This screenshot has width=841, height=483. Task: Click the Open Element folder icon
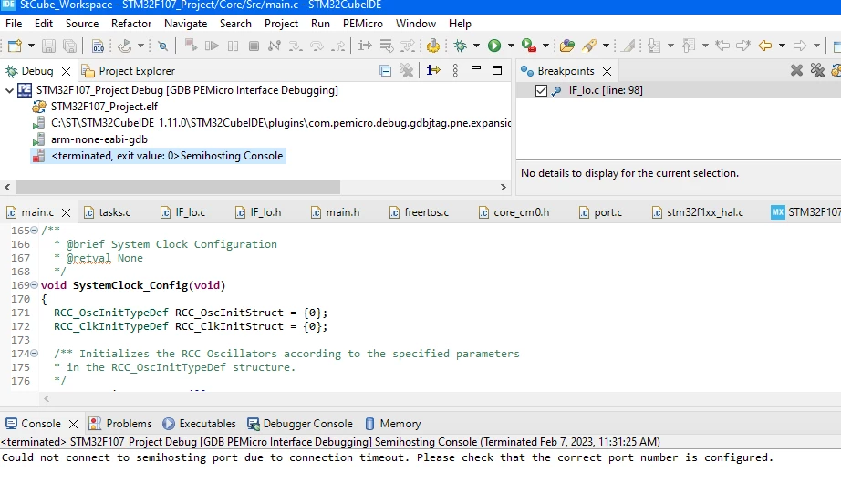pos(567,46)
